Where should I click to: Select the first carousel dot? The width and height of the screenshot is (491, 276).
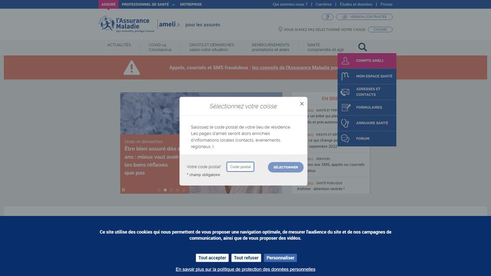159,190
